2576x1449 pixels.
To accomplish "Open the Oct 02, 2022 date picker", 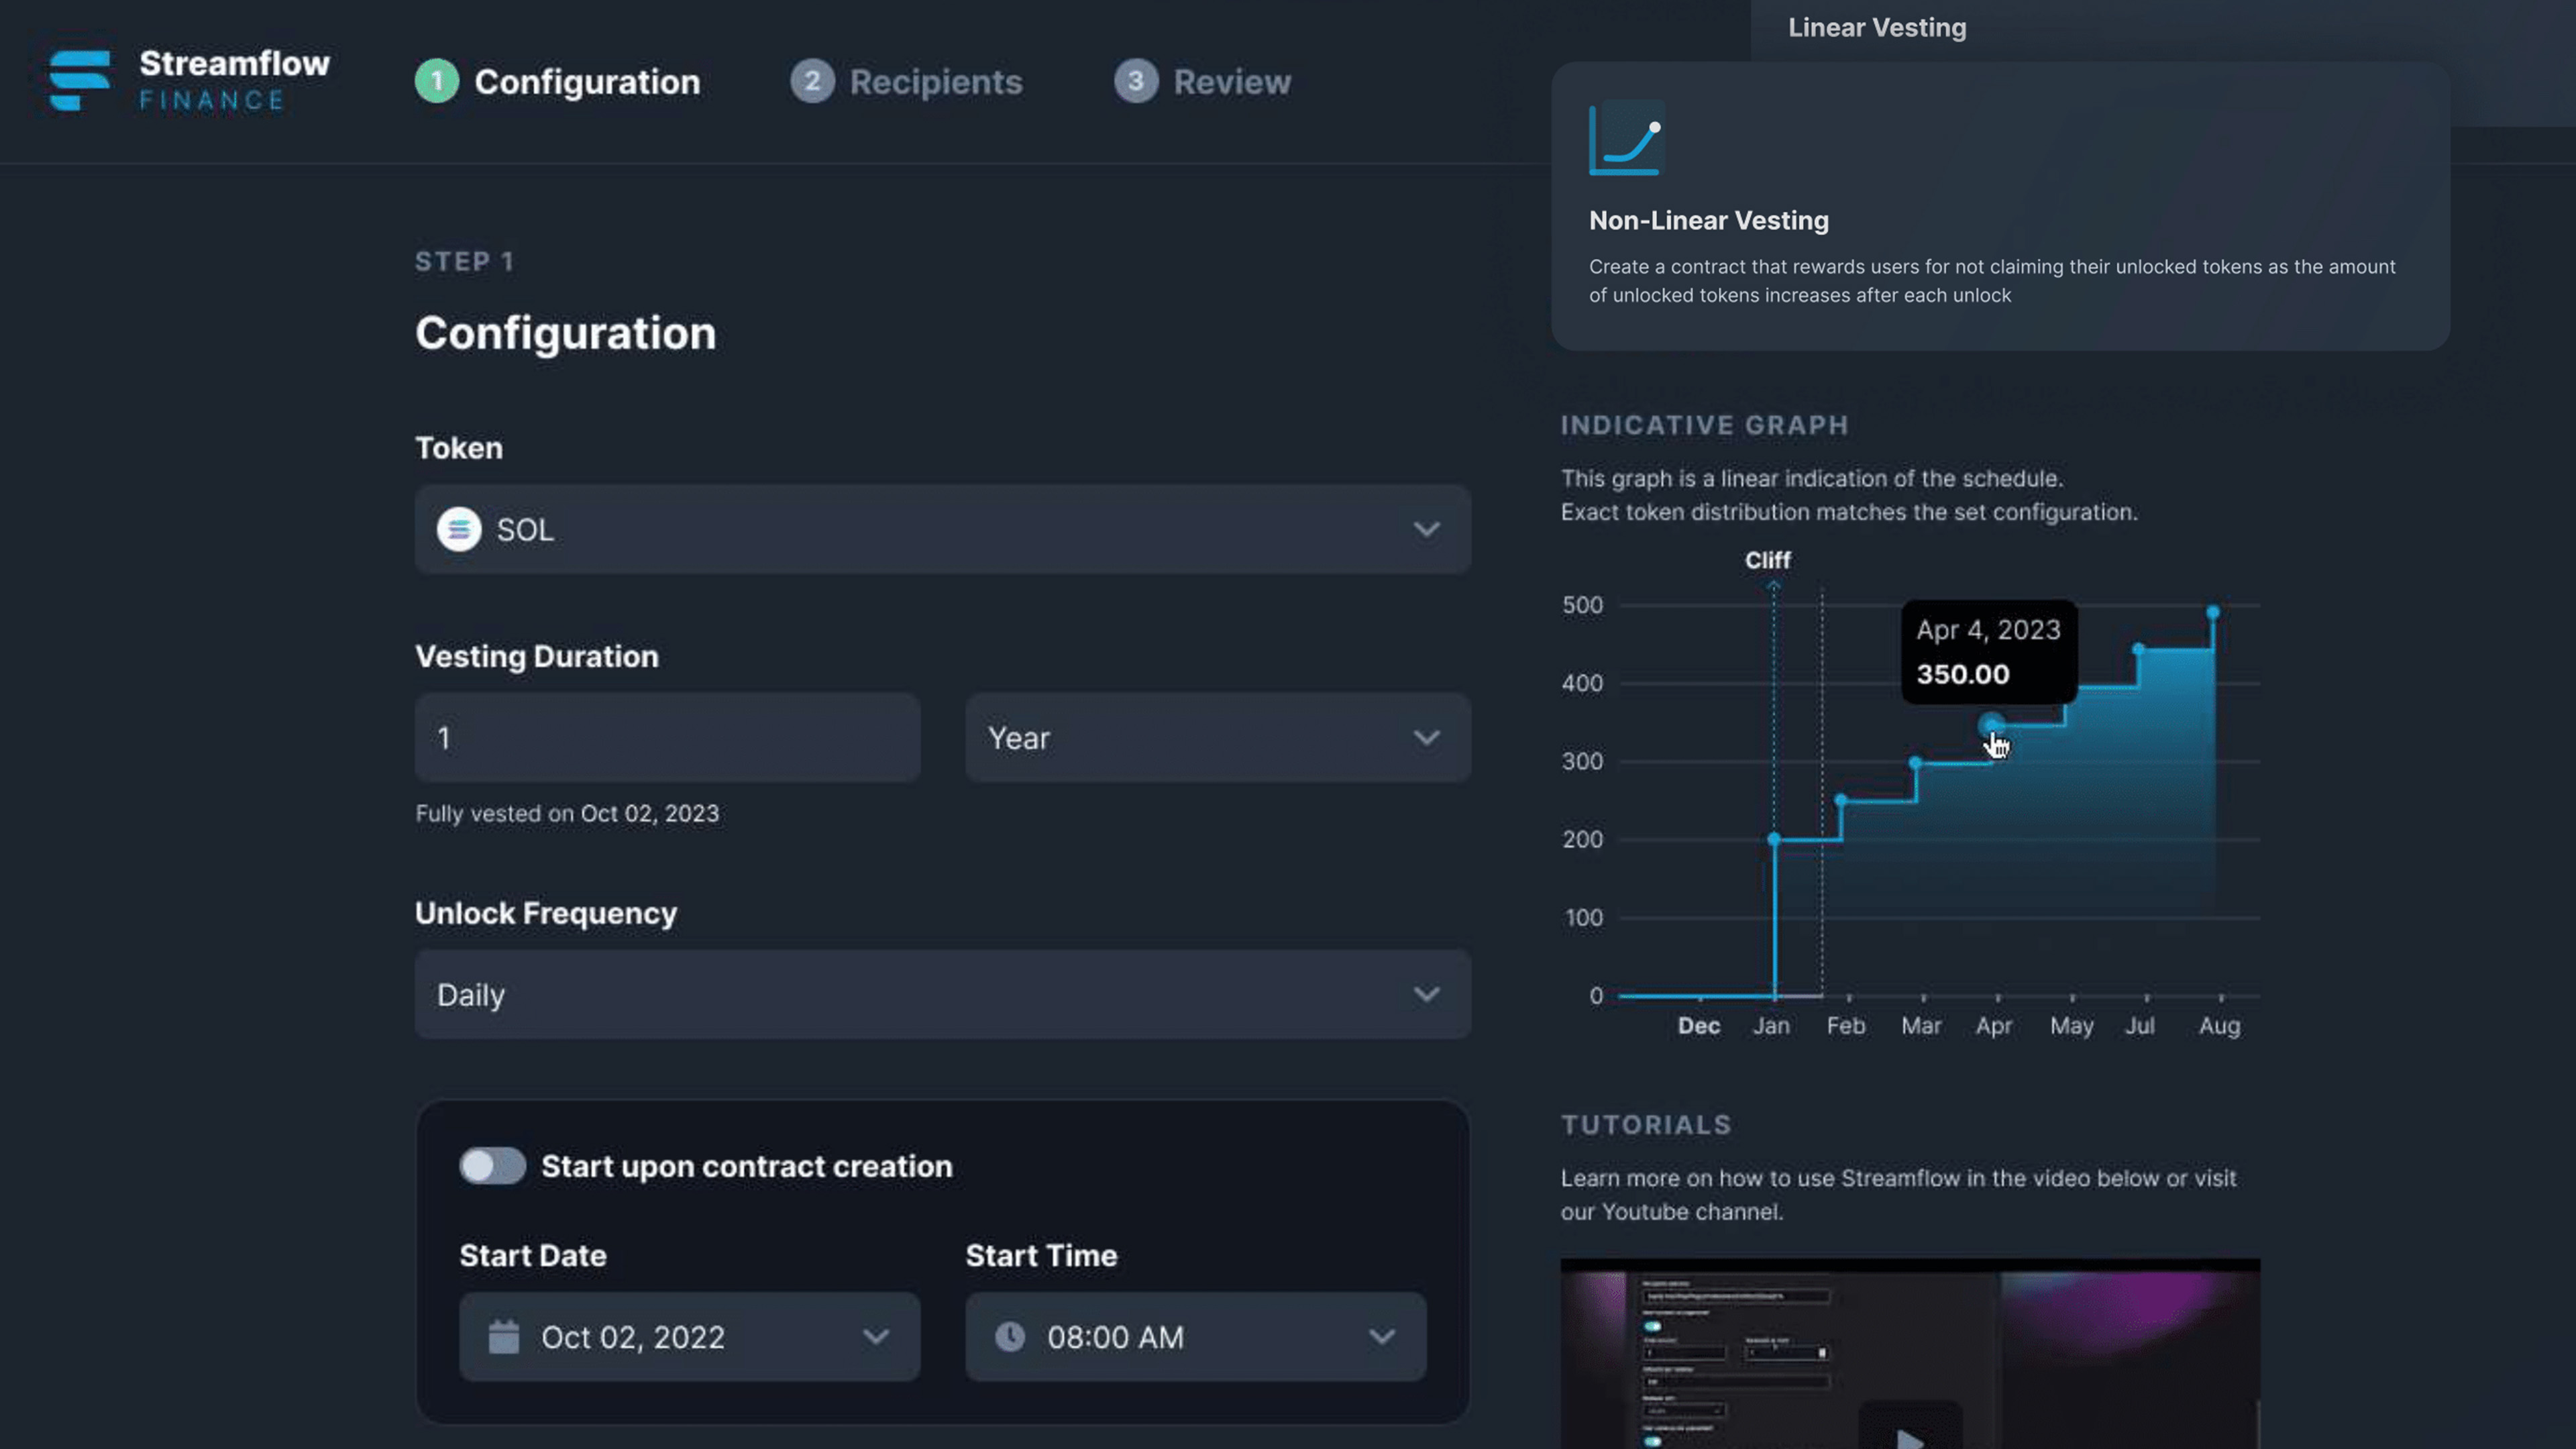I will coord(689,1337).
